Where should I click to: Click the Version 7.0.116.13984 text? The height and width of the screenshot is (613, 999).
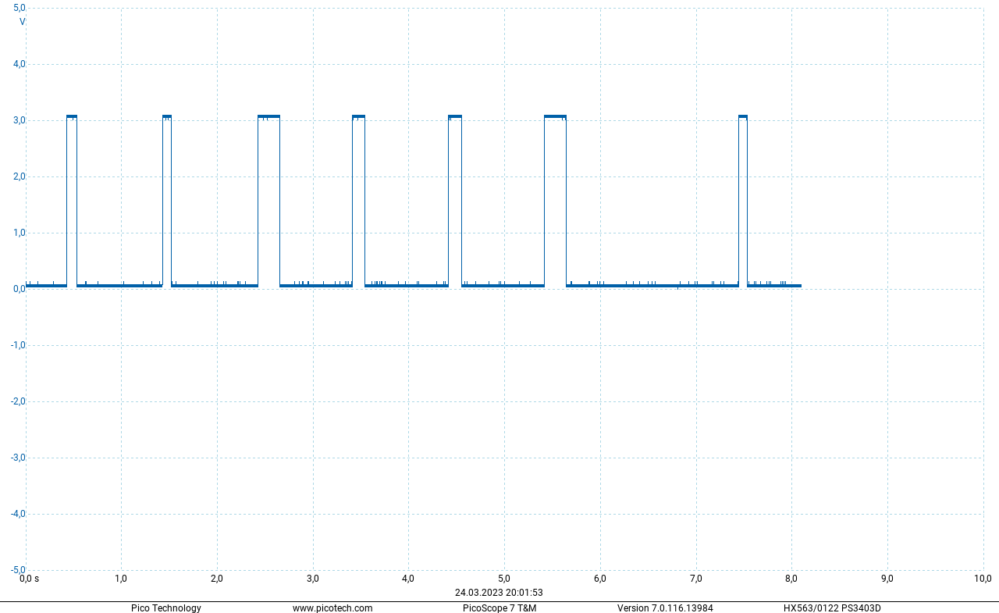665,608
